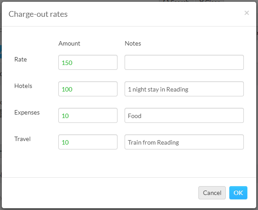Screen dimensions: 258x210
Task: Edit the '1 night stay in Reading' note
Action: (184, 89)
